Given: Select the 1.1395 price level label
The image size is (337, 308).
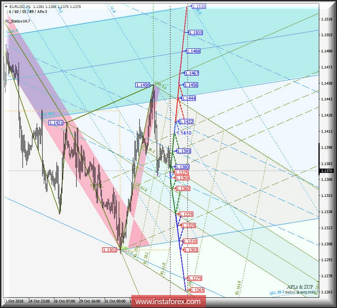Looking at the screenshot, I should point(184,151).
